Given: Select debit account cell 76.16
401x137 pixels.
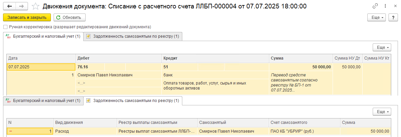Looking at the screenshot, I should (90, 67).
